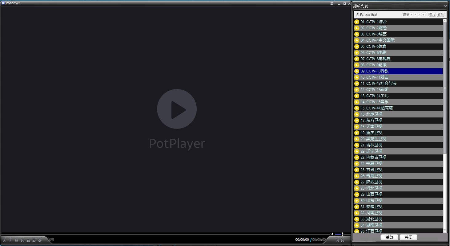This screenshot has height=246, width=450.
Task: Click play icon of 05. CCTV-5体育
Action: pos(357,47)
